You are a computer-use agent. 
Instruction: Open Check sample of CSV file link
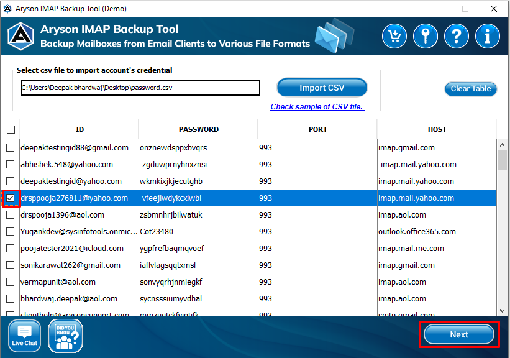pyautogui.click(x=317, y=107)
